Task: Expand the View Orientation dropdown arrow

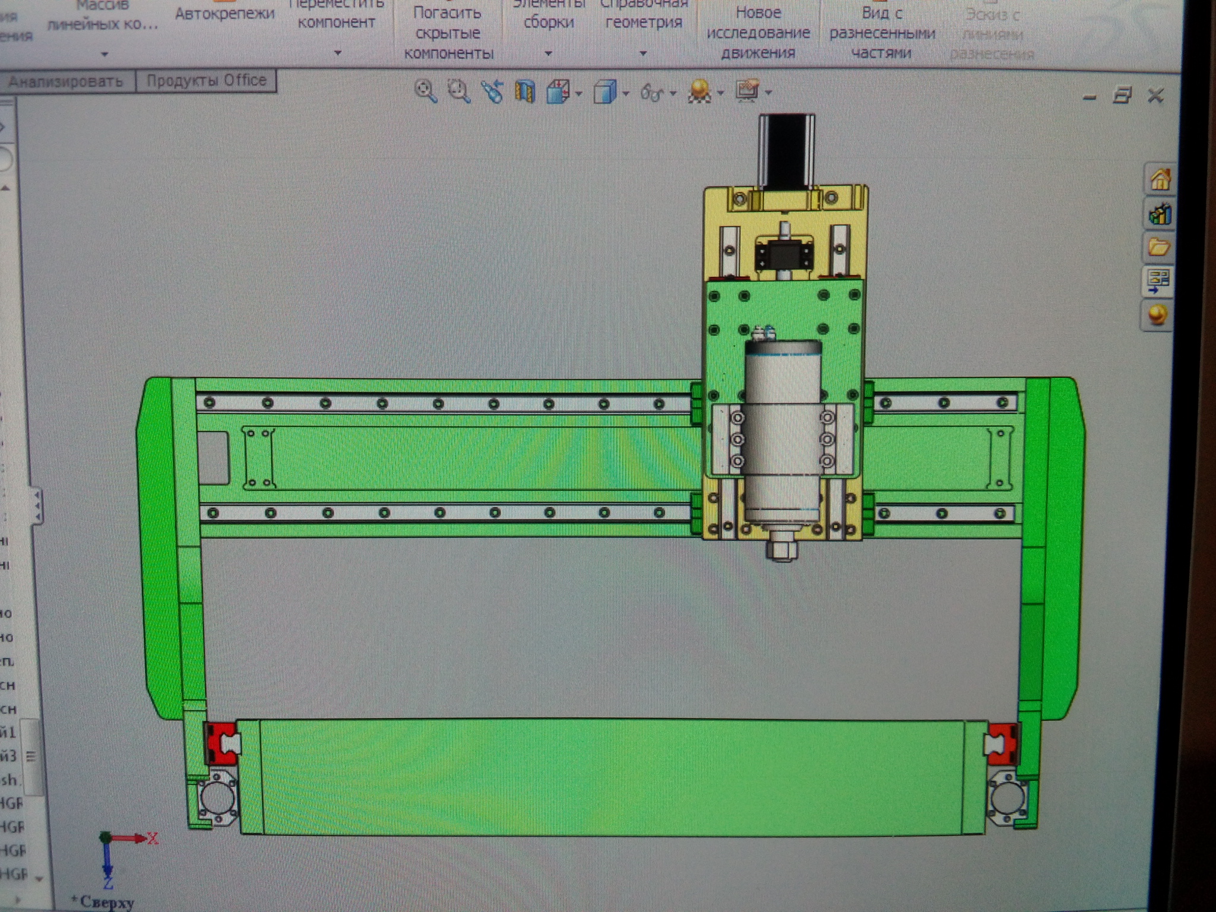Action: [579, 94]
